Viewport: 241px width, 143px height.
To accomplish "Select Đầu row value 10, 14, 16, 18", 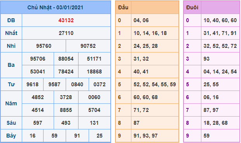I will 150,33.
